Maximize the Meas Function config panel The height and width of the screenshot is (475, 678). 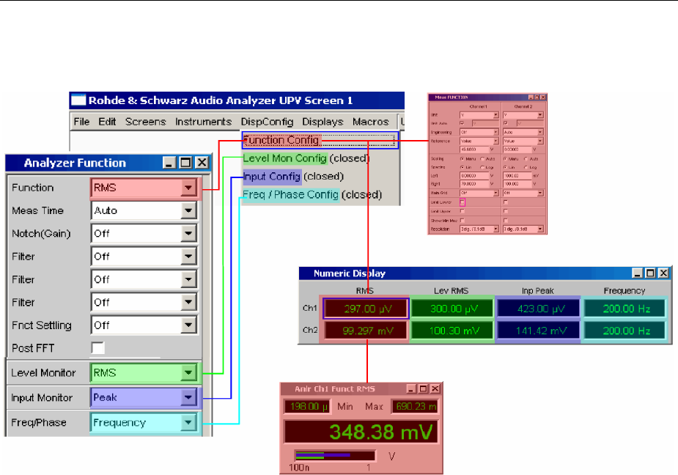(537, 97)
